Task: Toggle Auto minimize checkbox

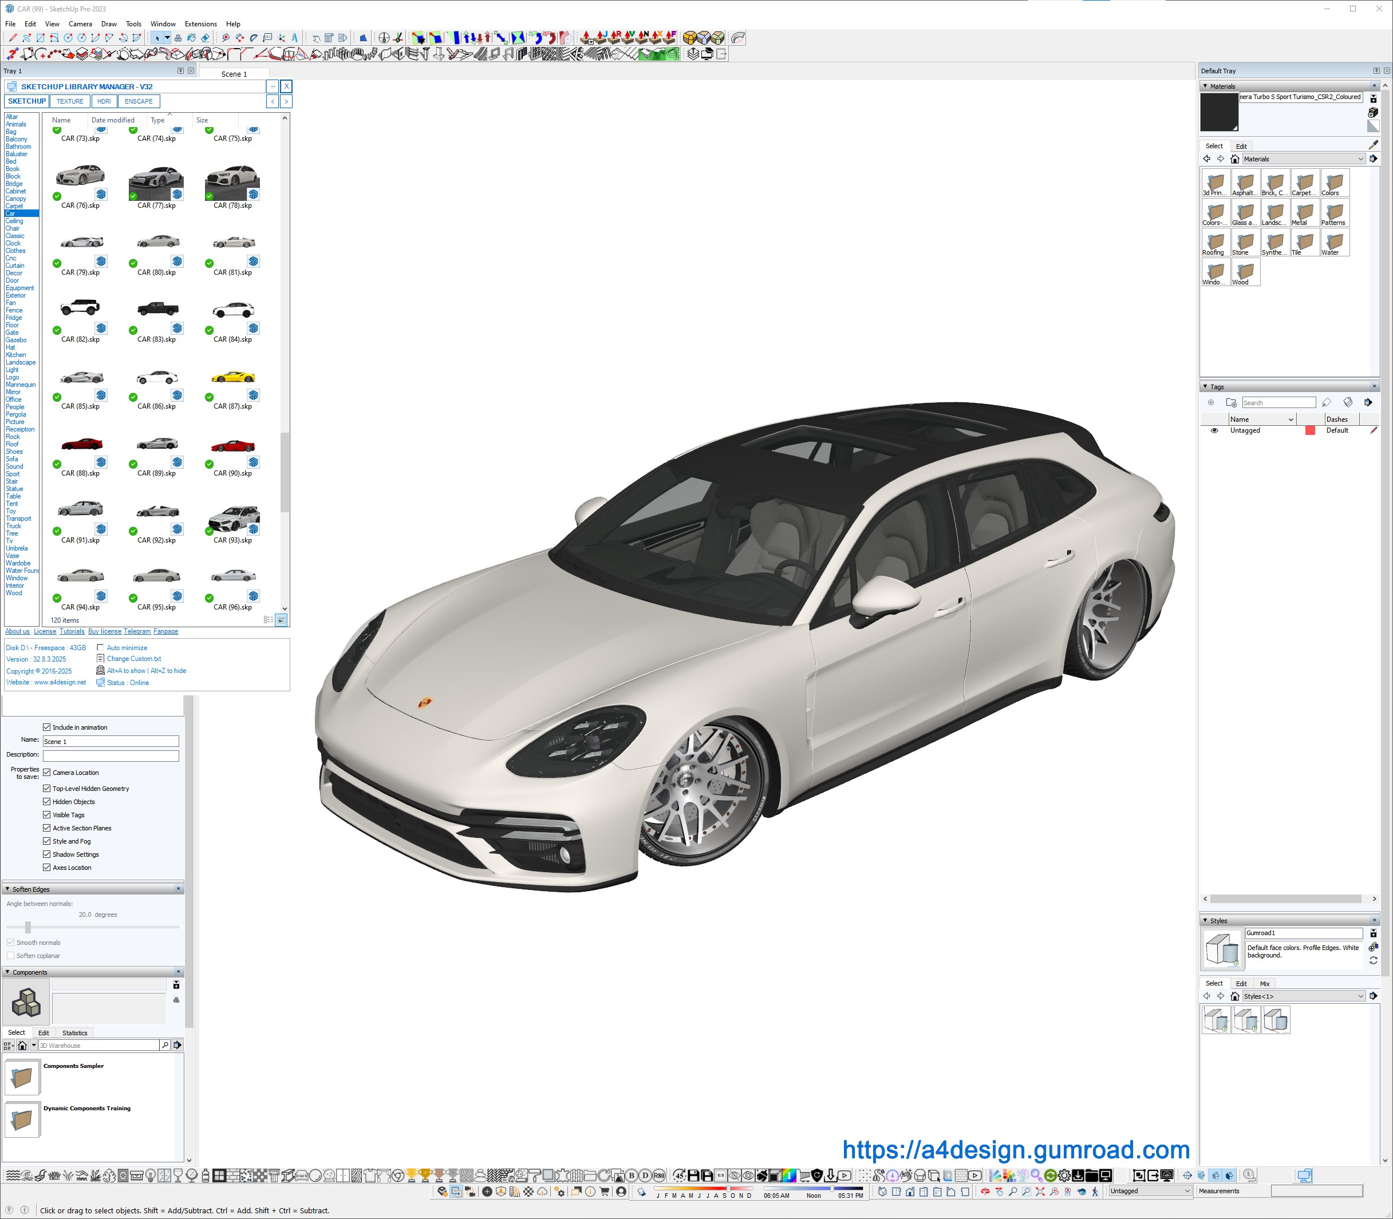Action: tap(101, 648)
